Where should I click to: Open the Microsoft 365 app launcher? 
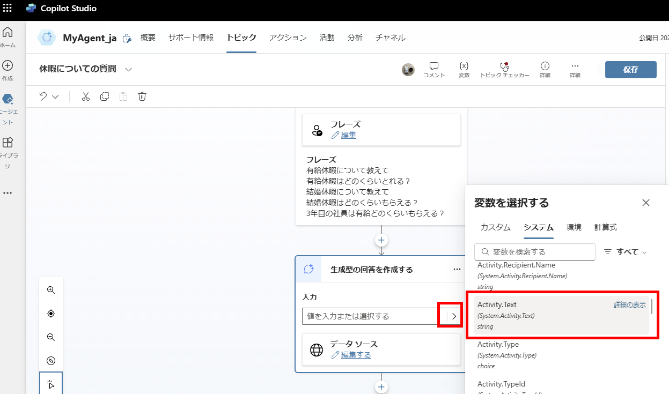click(7, 8)
